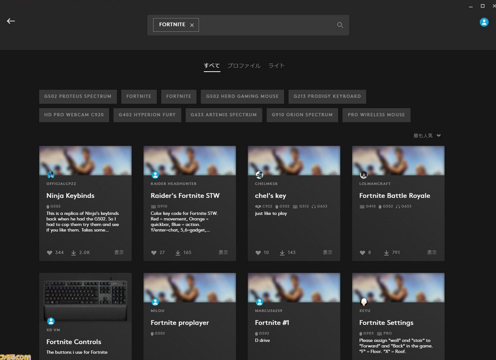The width and height of the screenshot is (496, 360).
Task: Like chel's key heart icon
Action: [258, 252]
